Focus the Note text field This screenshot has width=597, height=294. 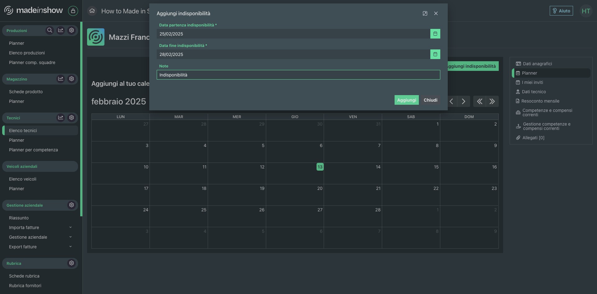(x=298, y=75)
